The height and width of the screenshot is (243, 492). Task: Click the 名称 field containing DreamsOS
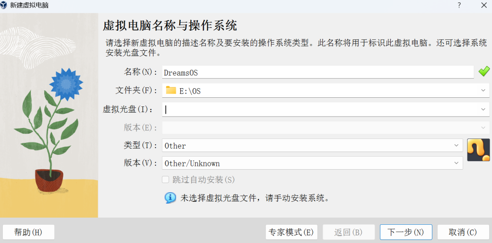pyautogui.click(x=317, y=72)
